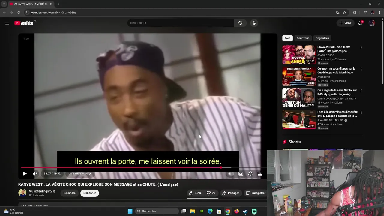This screenshot has height=216, width=384.
Task: Open the Musicfeelings tv channel avatar
Action: 22,193
